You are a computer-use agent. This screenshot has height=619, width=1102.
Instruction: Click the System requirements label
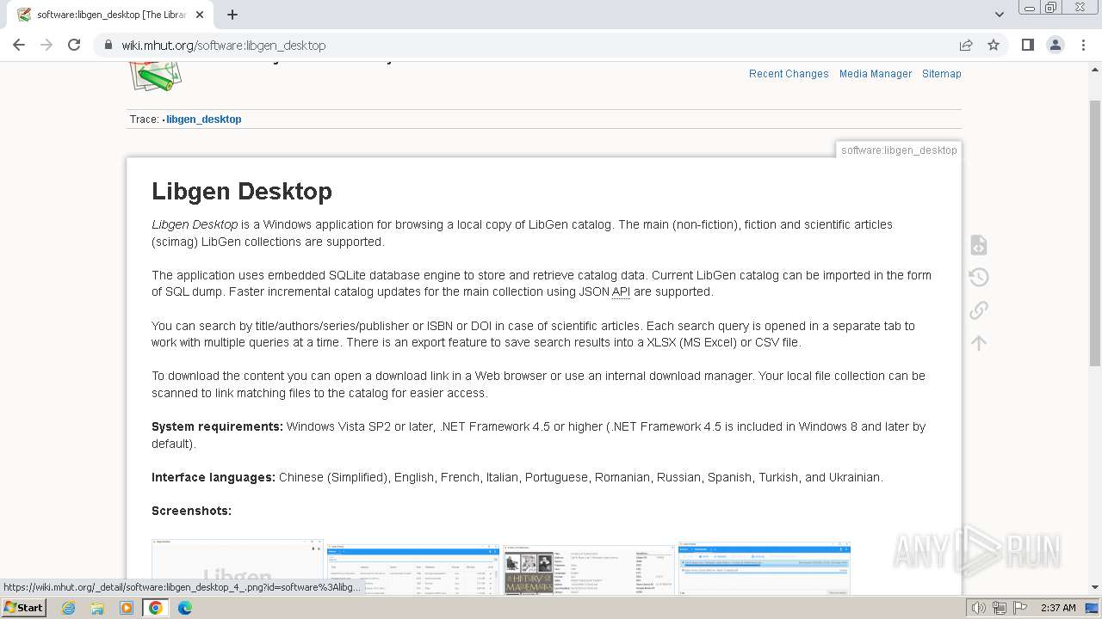(217, 426)
